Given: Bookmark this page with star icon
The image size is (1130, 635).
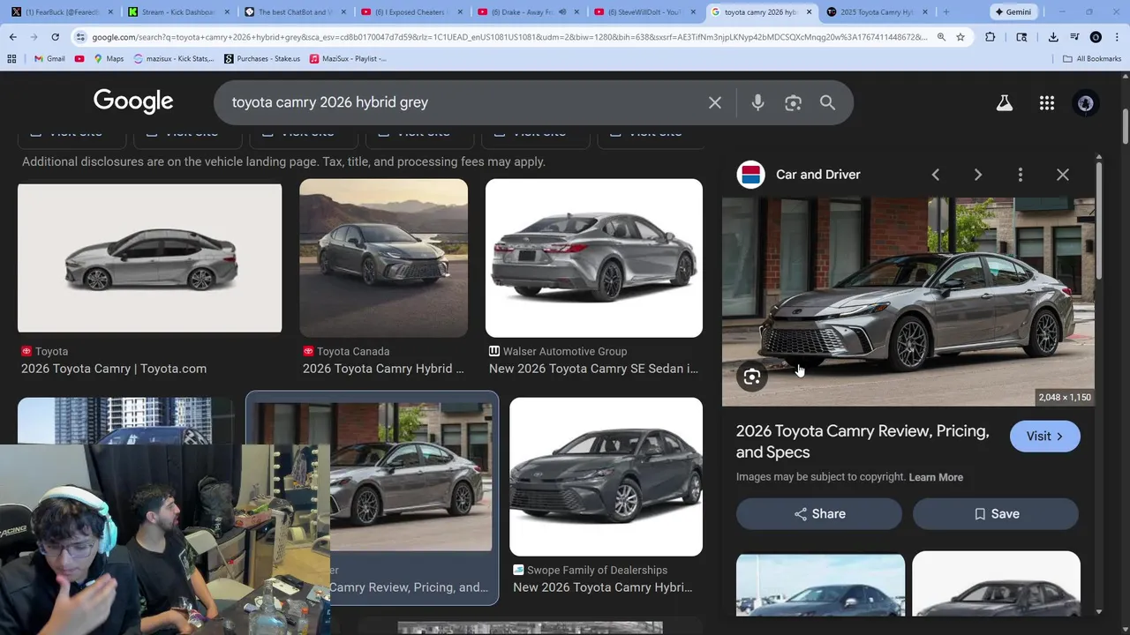Looking at the screenshot, I should pos(960,37).
